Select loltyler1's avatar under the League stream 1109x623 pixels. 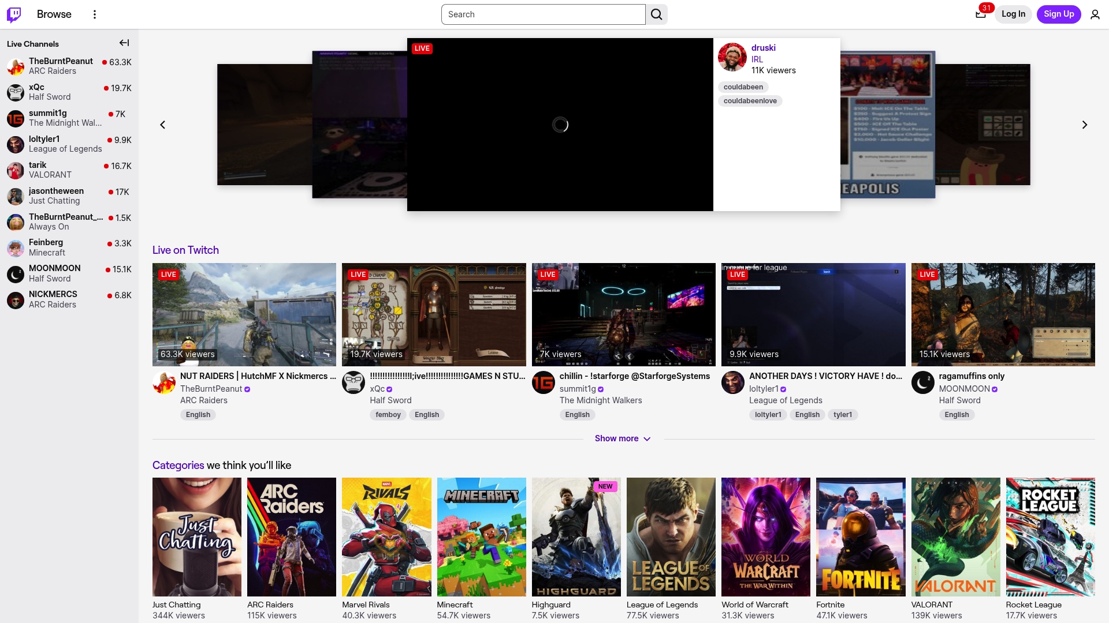[x=732, y=382]
